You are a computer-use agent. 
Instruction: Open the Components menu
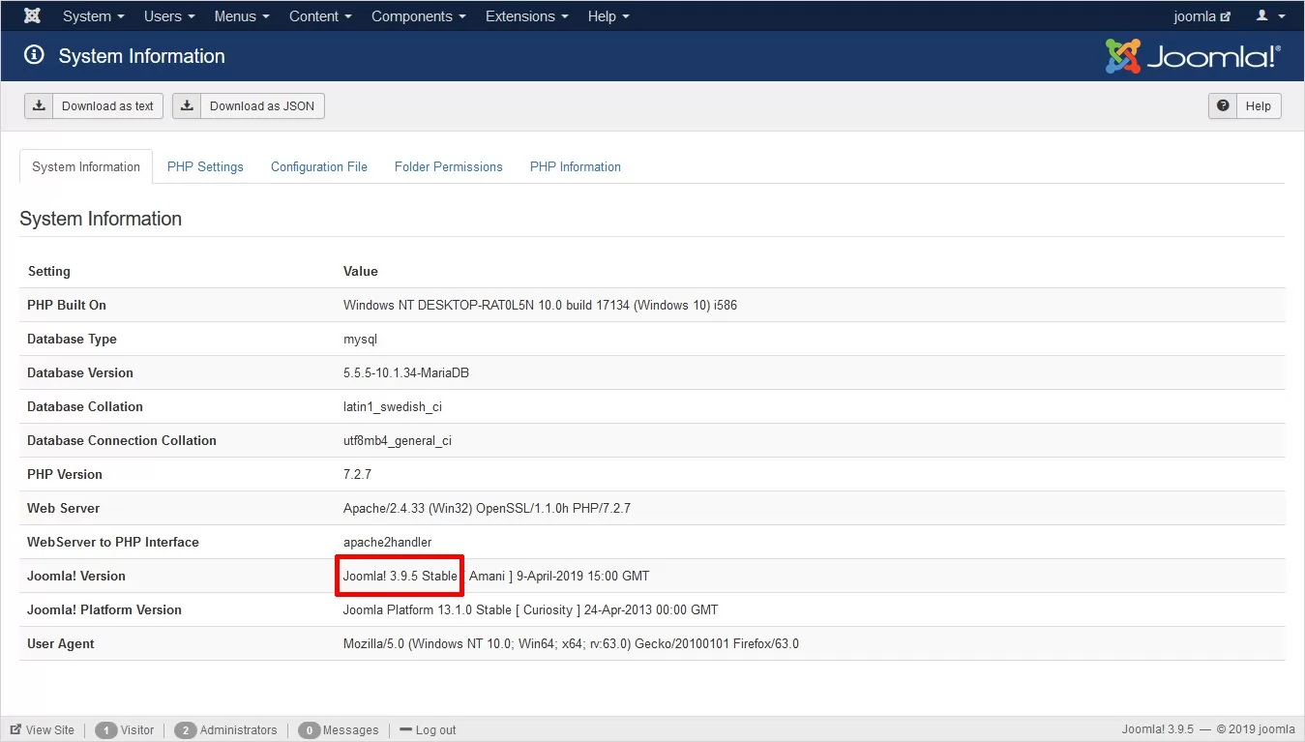coord(418,15)
